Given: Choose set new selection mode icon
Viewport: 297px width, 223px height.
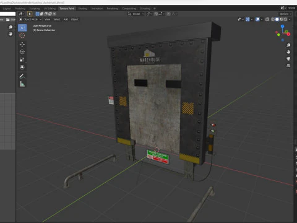Looking at the screenshot, I should coord(37,14).
